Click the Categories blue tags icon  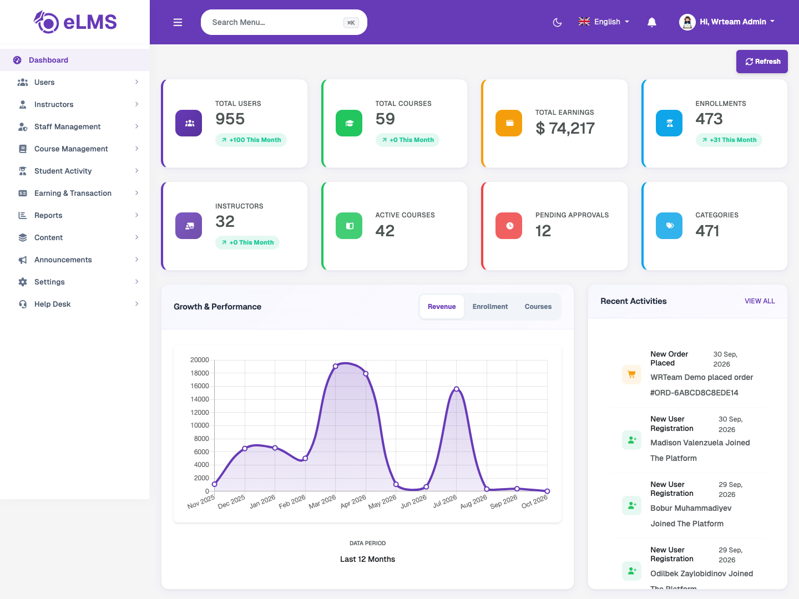click(669, 226)
